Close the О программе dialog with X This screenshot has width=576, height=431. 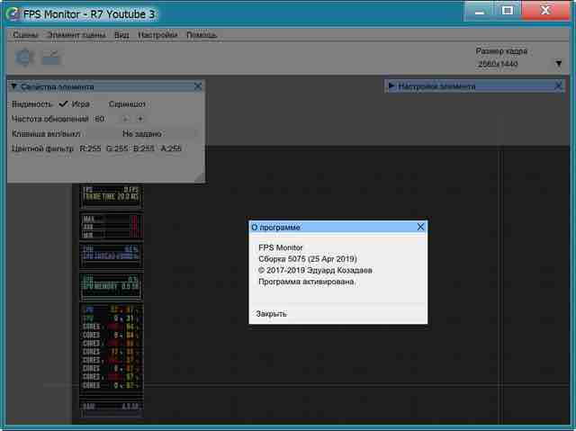(420, 228)
